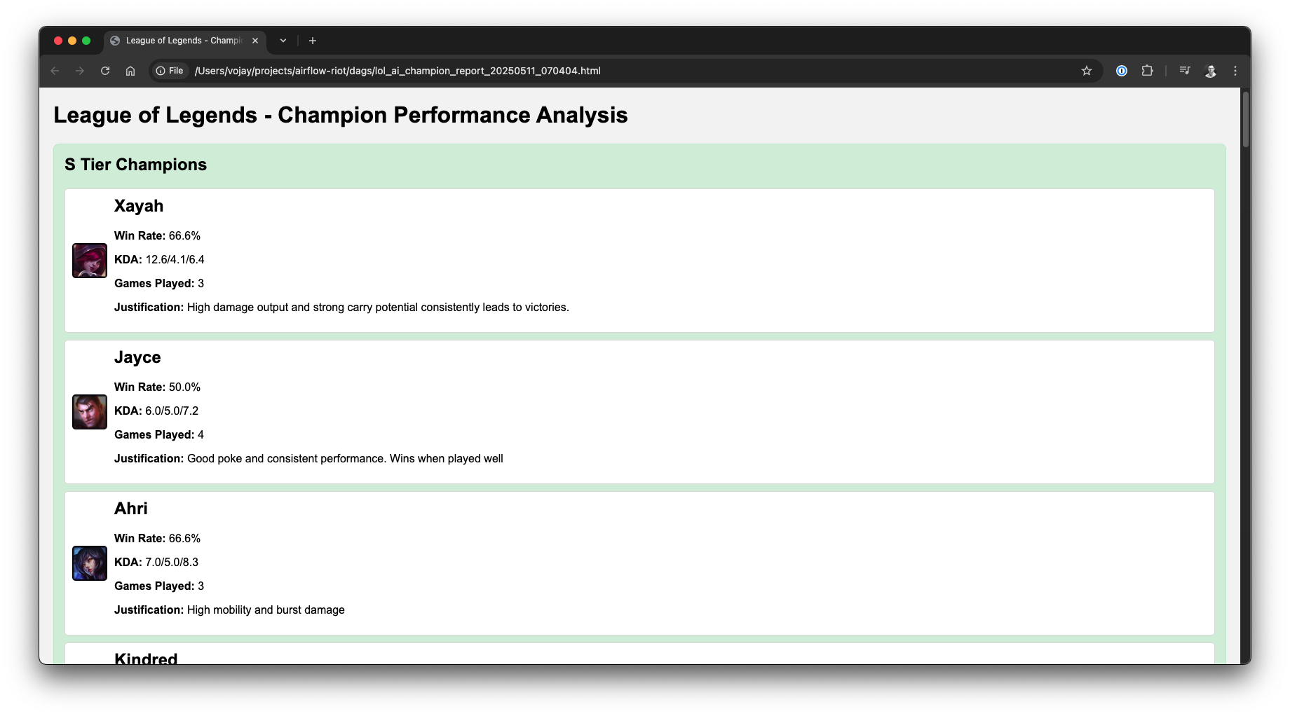The image size is (1290, 716).
Task: View site information via the File badge
Action: click(170, 71)
